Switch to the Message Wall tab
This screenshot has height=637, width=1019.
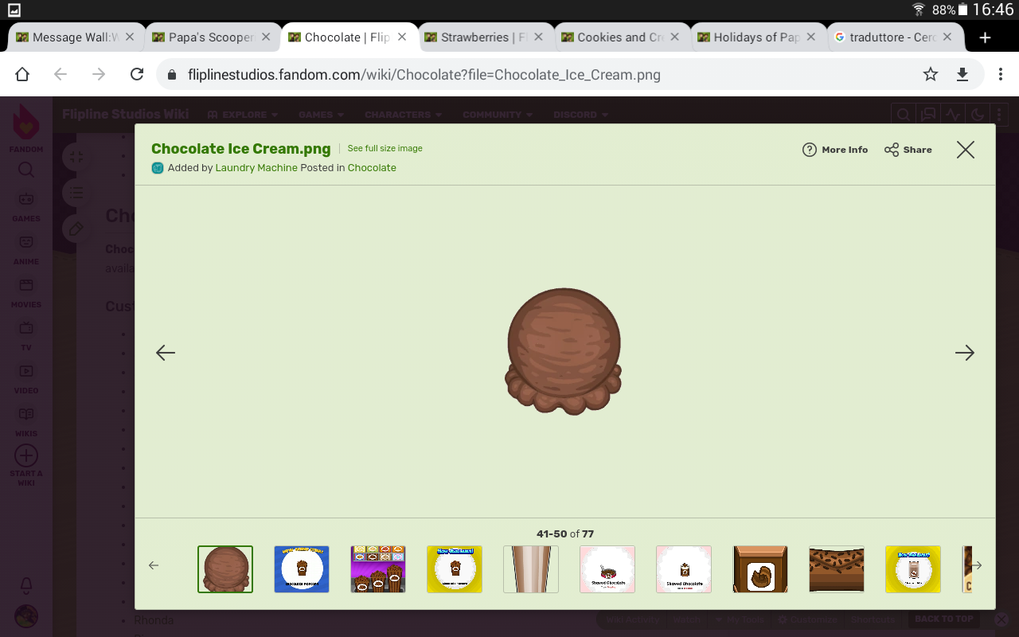(76, 37)
